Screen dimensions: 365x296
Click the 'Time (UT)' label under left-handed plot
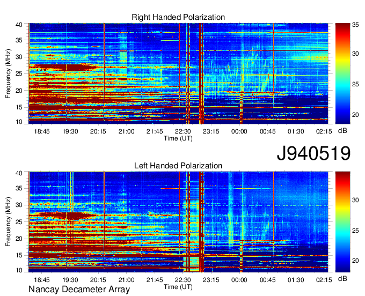pyautogui.click(x=178, y=287)
